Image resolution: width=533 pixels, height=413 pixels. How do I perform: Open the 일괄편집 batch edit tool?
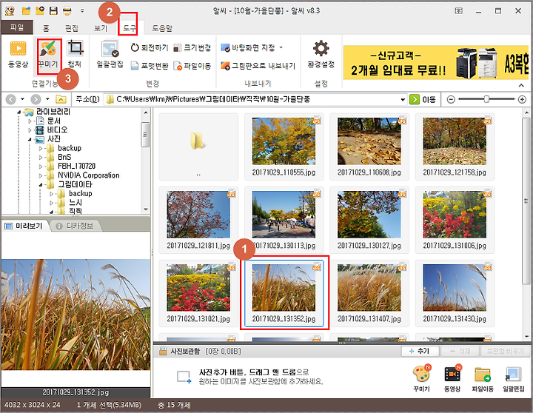click(110, 54)
